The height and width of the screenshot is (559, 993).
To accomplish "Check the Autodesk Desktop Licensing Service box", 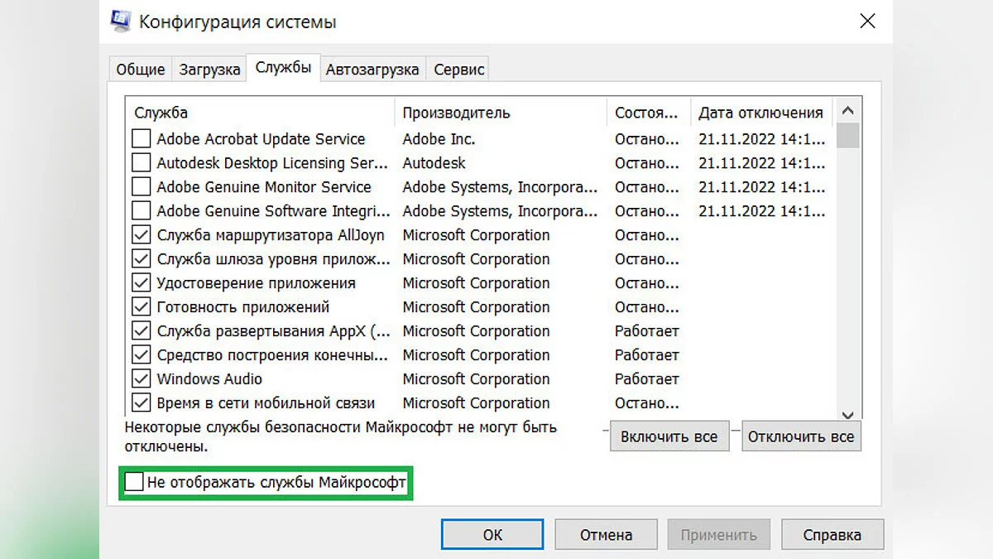I will [x=142, y=163].
